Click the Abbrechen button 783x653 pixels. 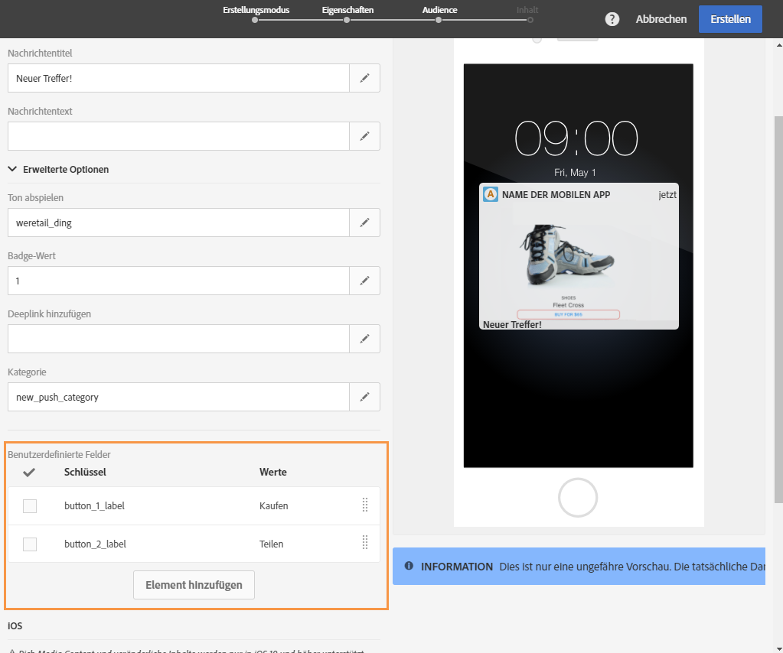tap(661, 19)
